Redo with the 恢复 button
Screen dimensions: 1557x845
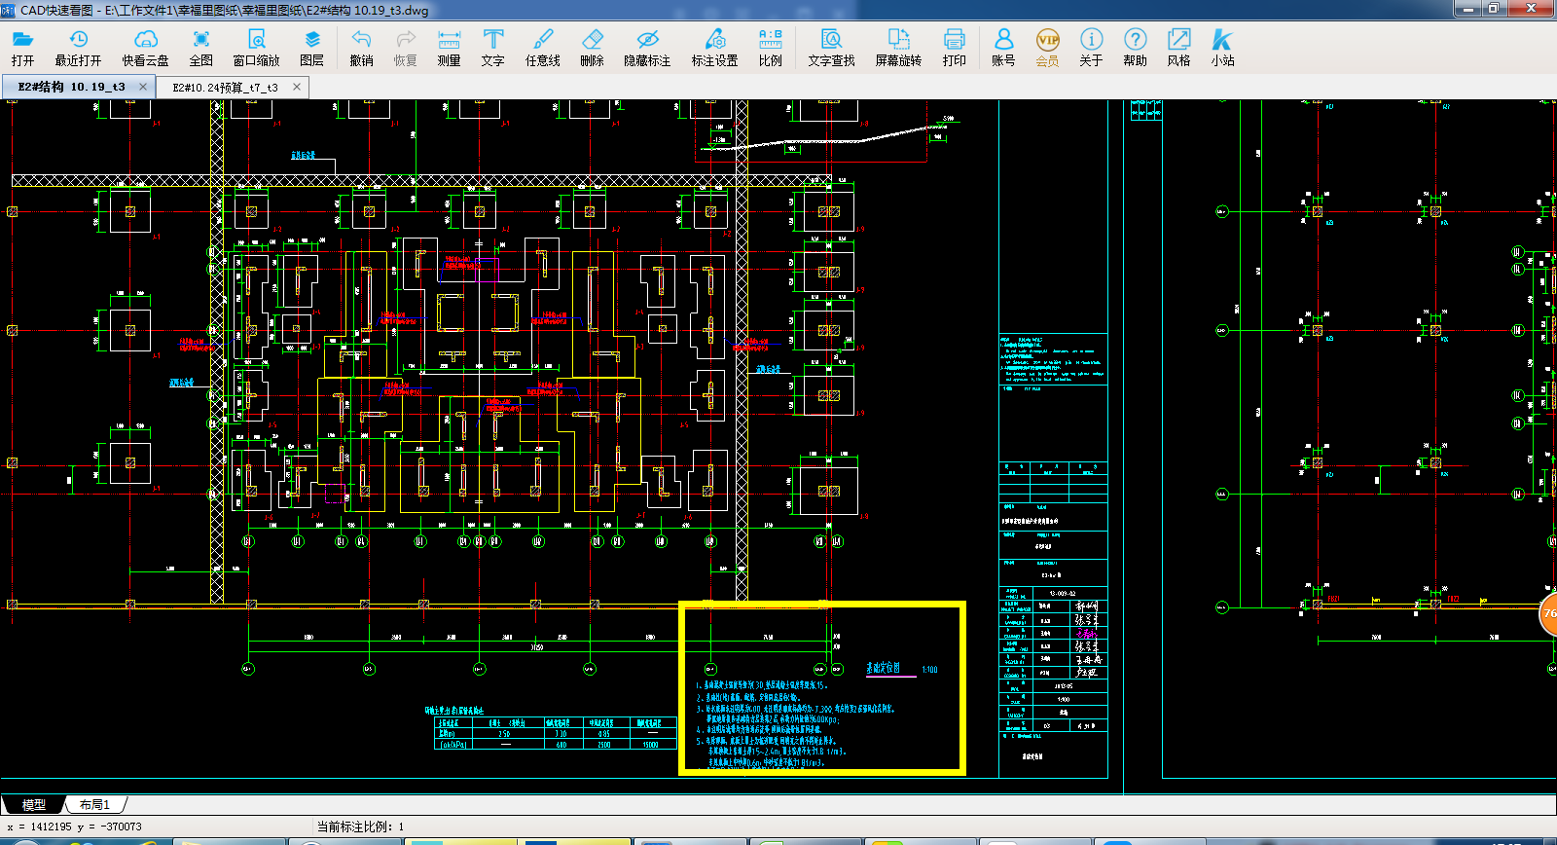405,47
